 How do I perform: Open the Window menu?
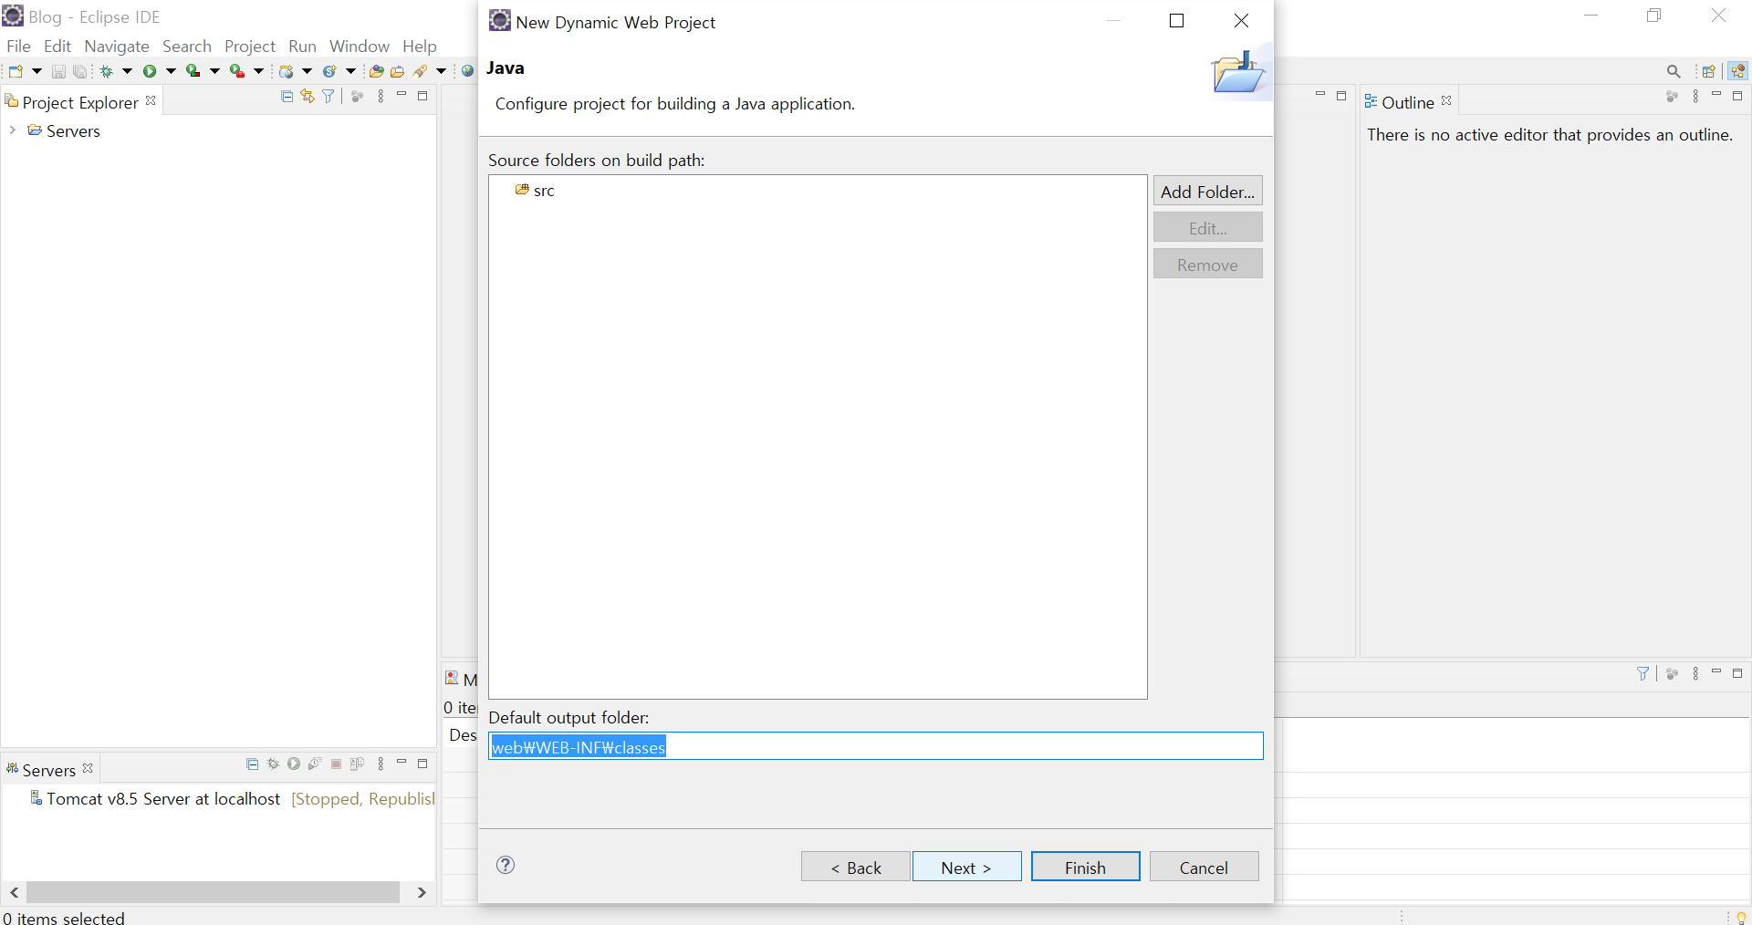point(360,46)
